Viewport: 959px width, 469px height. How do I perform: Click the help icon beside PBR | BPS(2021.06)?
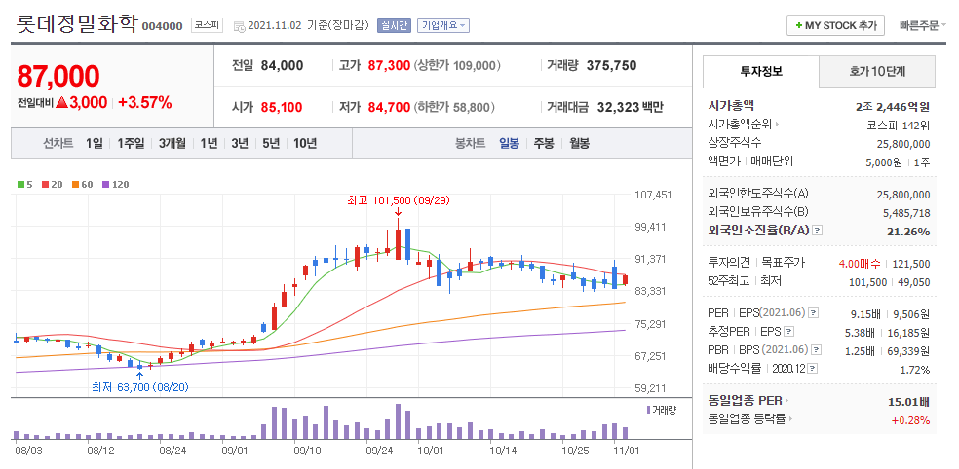[x=817, y=350]
